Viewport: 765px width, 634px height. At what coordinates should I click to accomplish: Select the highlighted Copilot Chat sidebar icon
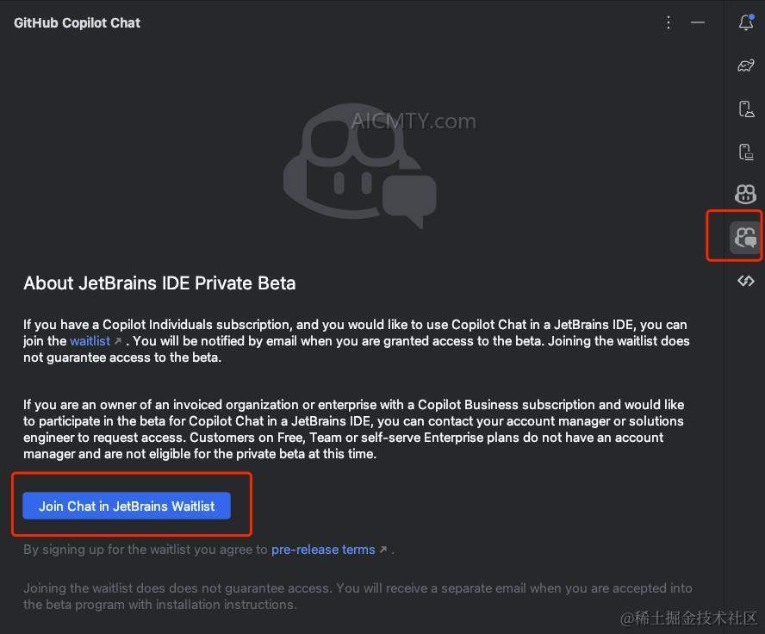[746, 235]
